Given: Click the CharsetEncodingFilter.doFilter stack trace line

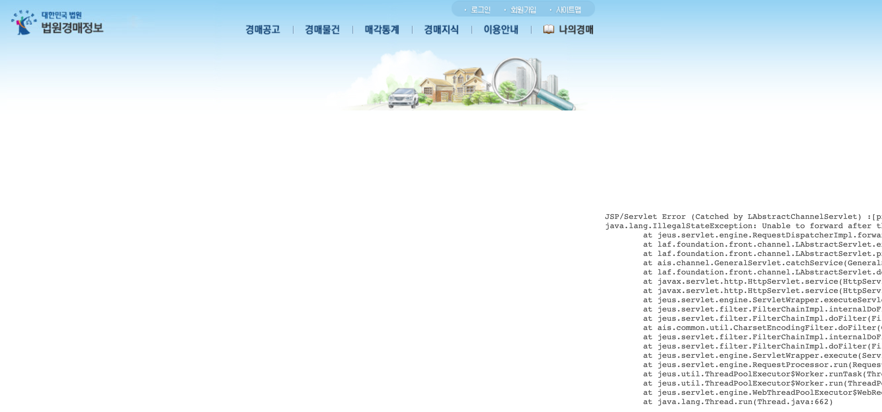Looking at the screenshot, I should point(764,328).
